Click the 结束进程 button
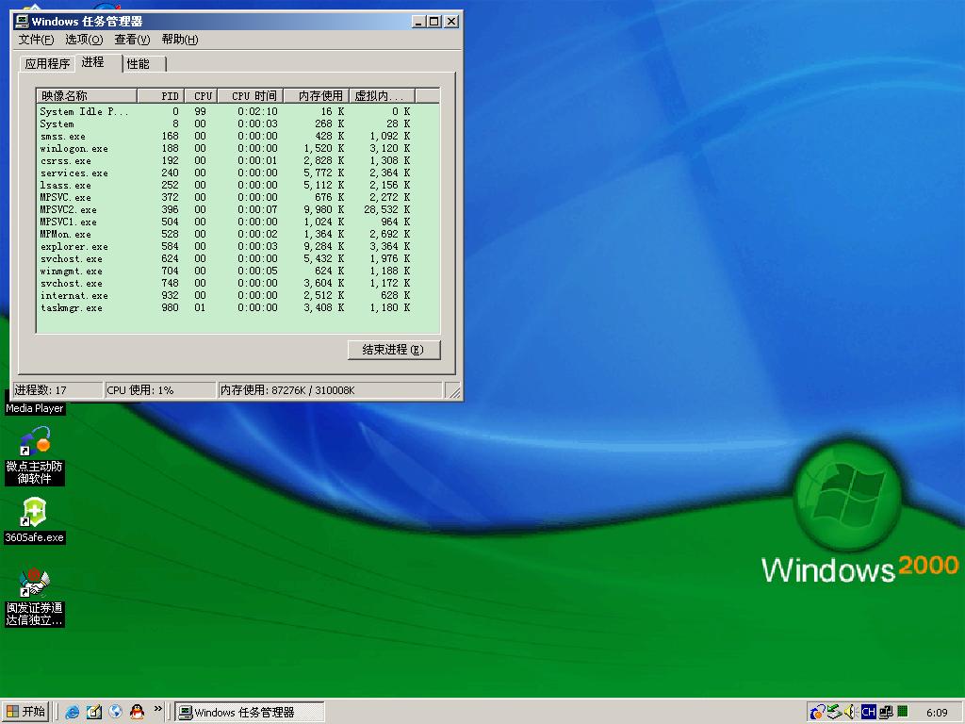This screenshot has width=965, height=724. coord(393,350)
